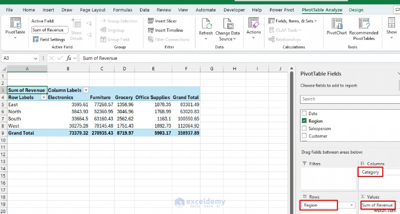This screenshot has width=400, height=214.
Task: Select Sum of Revenue in Values area
Action: [x=377, y=205]
